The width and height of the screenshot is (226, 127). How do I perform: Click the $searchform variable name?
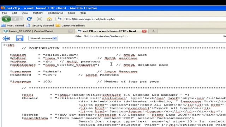(x=35, y=118)
